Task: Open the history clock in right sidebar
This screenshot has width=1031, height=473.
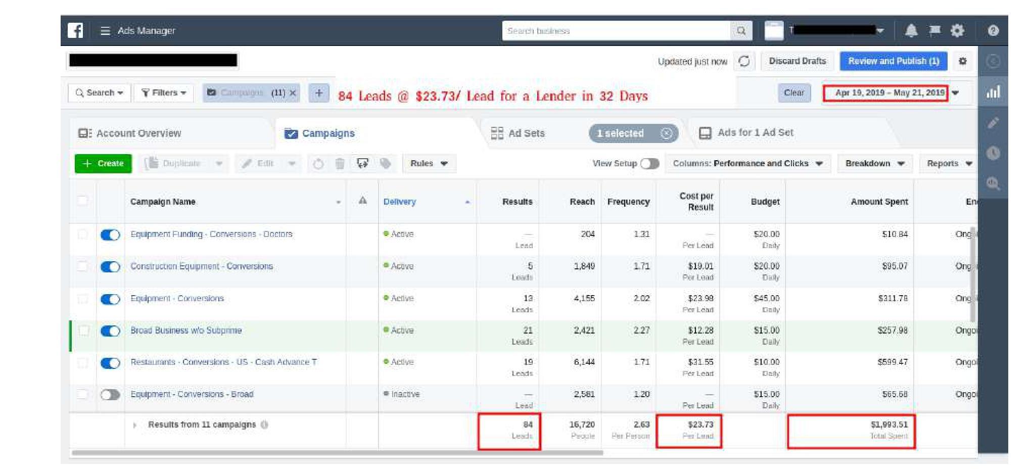Action: click(x=993, y=153)
